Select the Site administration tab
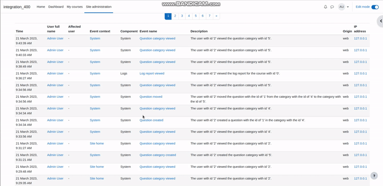This screenshot has width=383, height=186. point(99,7)
